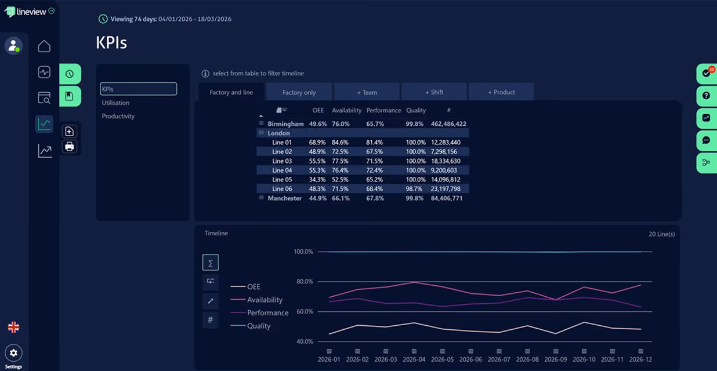Click the lineview logo
This screenshot has width=717, height=371.
click(26, 12)
